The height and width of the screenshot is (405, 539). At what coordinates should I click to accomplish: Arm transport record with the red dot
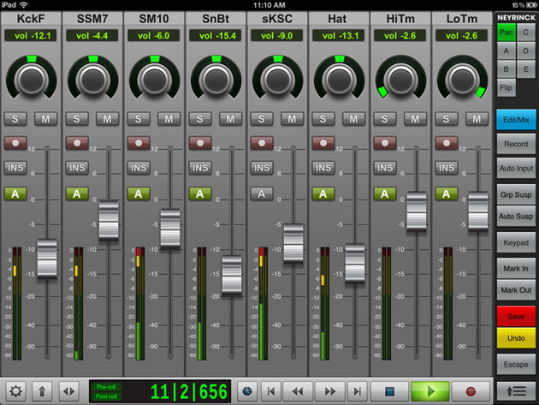tap(471, 391)
